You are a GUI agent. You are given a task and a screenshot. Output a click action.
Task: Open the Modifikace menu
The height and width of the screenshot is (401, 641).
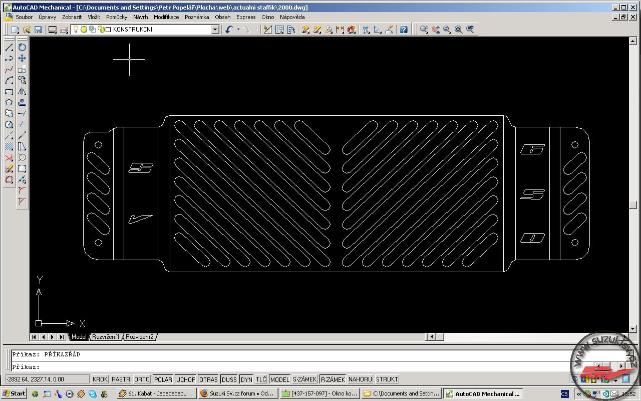(166, 17)
